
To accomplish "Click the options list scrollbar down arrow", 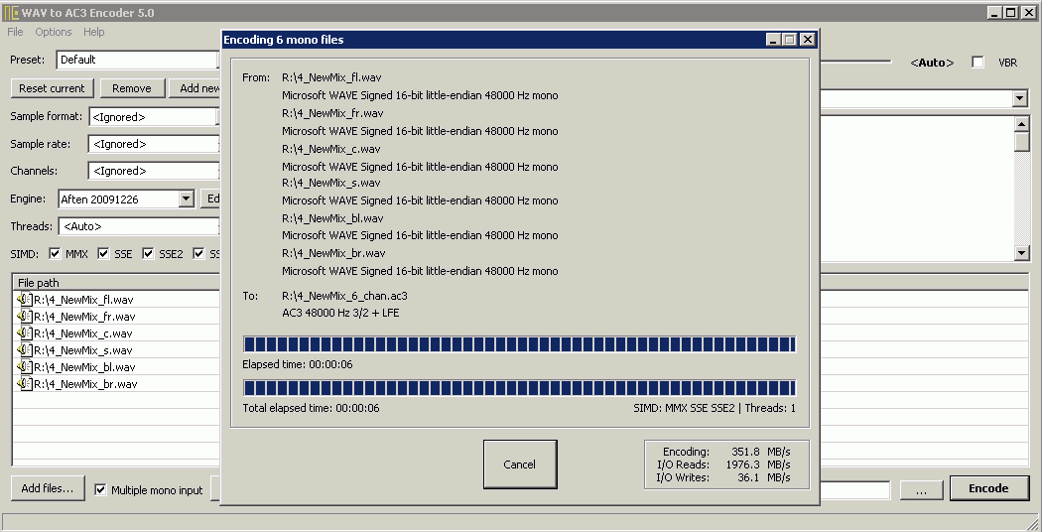I will tap(1022, 254).
